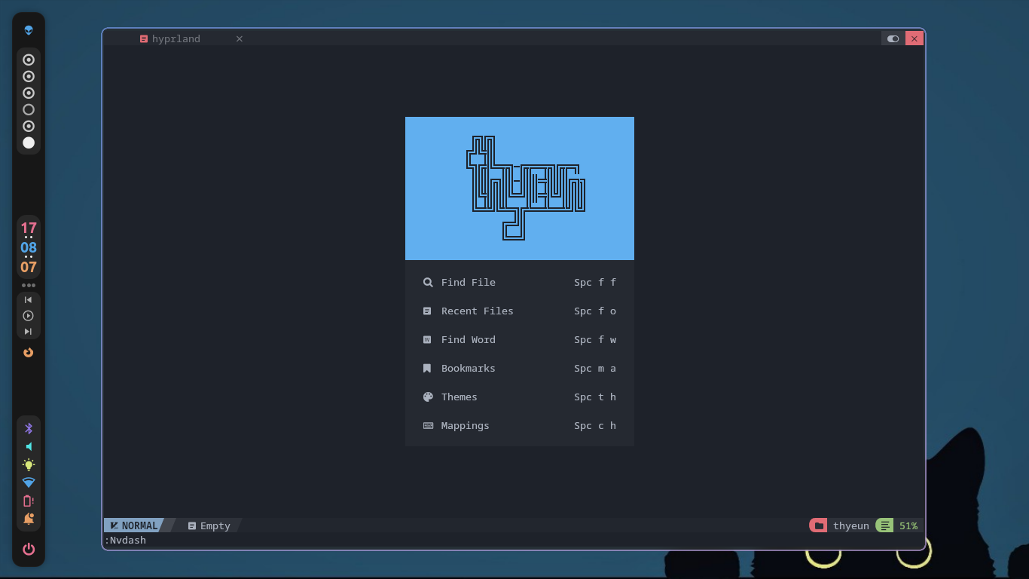Click the Empty filename in the statusline
This screenshot has width=1029, height=579.
point(215,525)
